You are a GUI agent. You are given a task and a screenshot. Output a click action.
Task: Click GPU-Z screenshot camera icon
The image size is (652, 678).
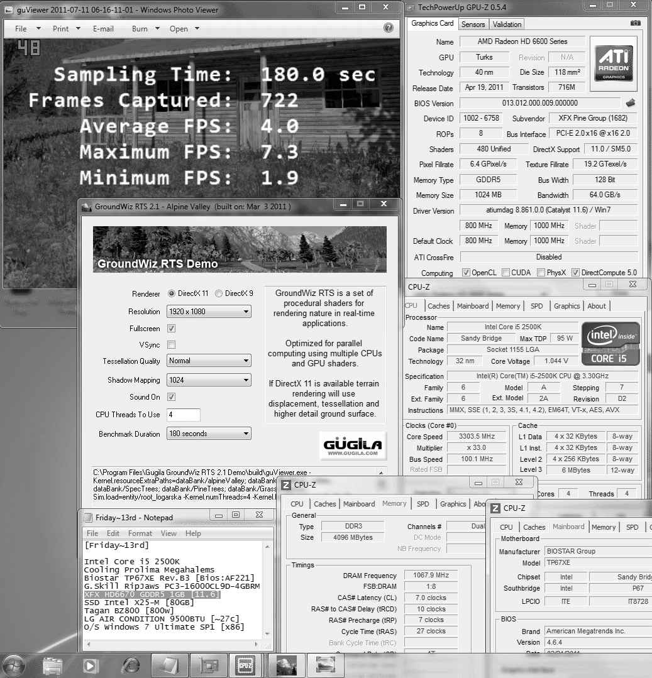tap(635, 23)
